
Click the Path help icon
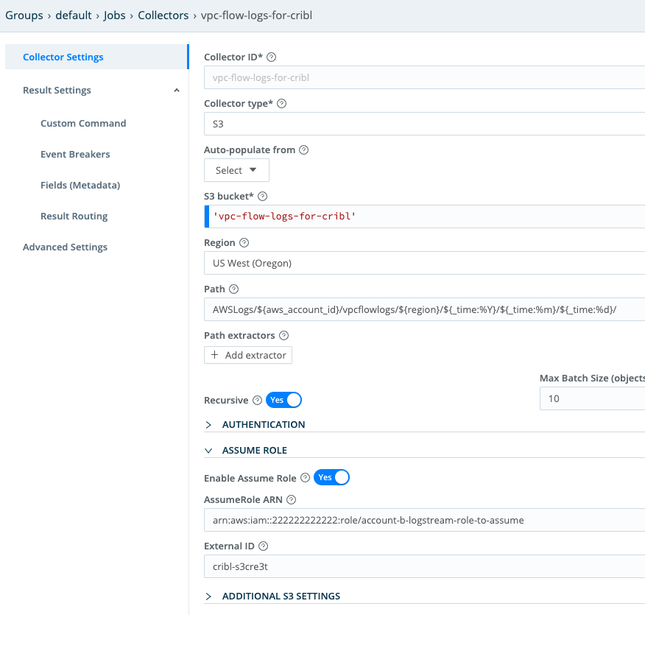[x=234, y=289]
